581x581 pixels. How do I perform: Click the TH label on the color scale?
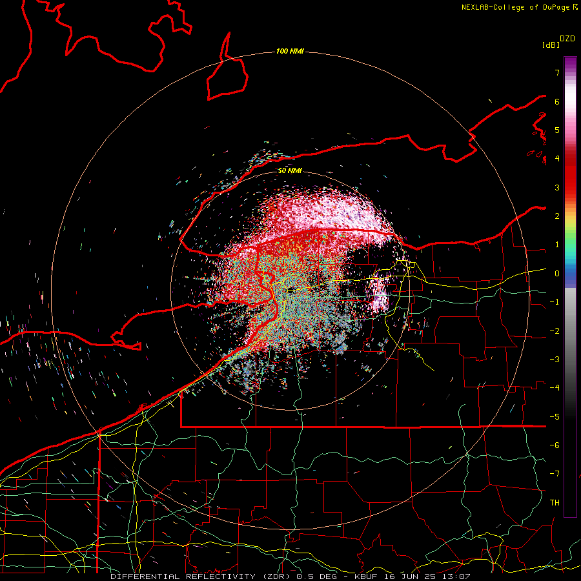pyautogui.click(x=555, y=502)
